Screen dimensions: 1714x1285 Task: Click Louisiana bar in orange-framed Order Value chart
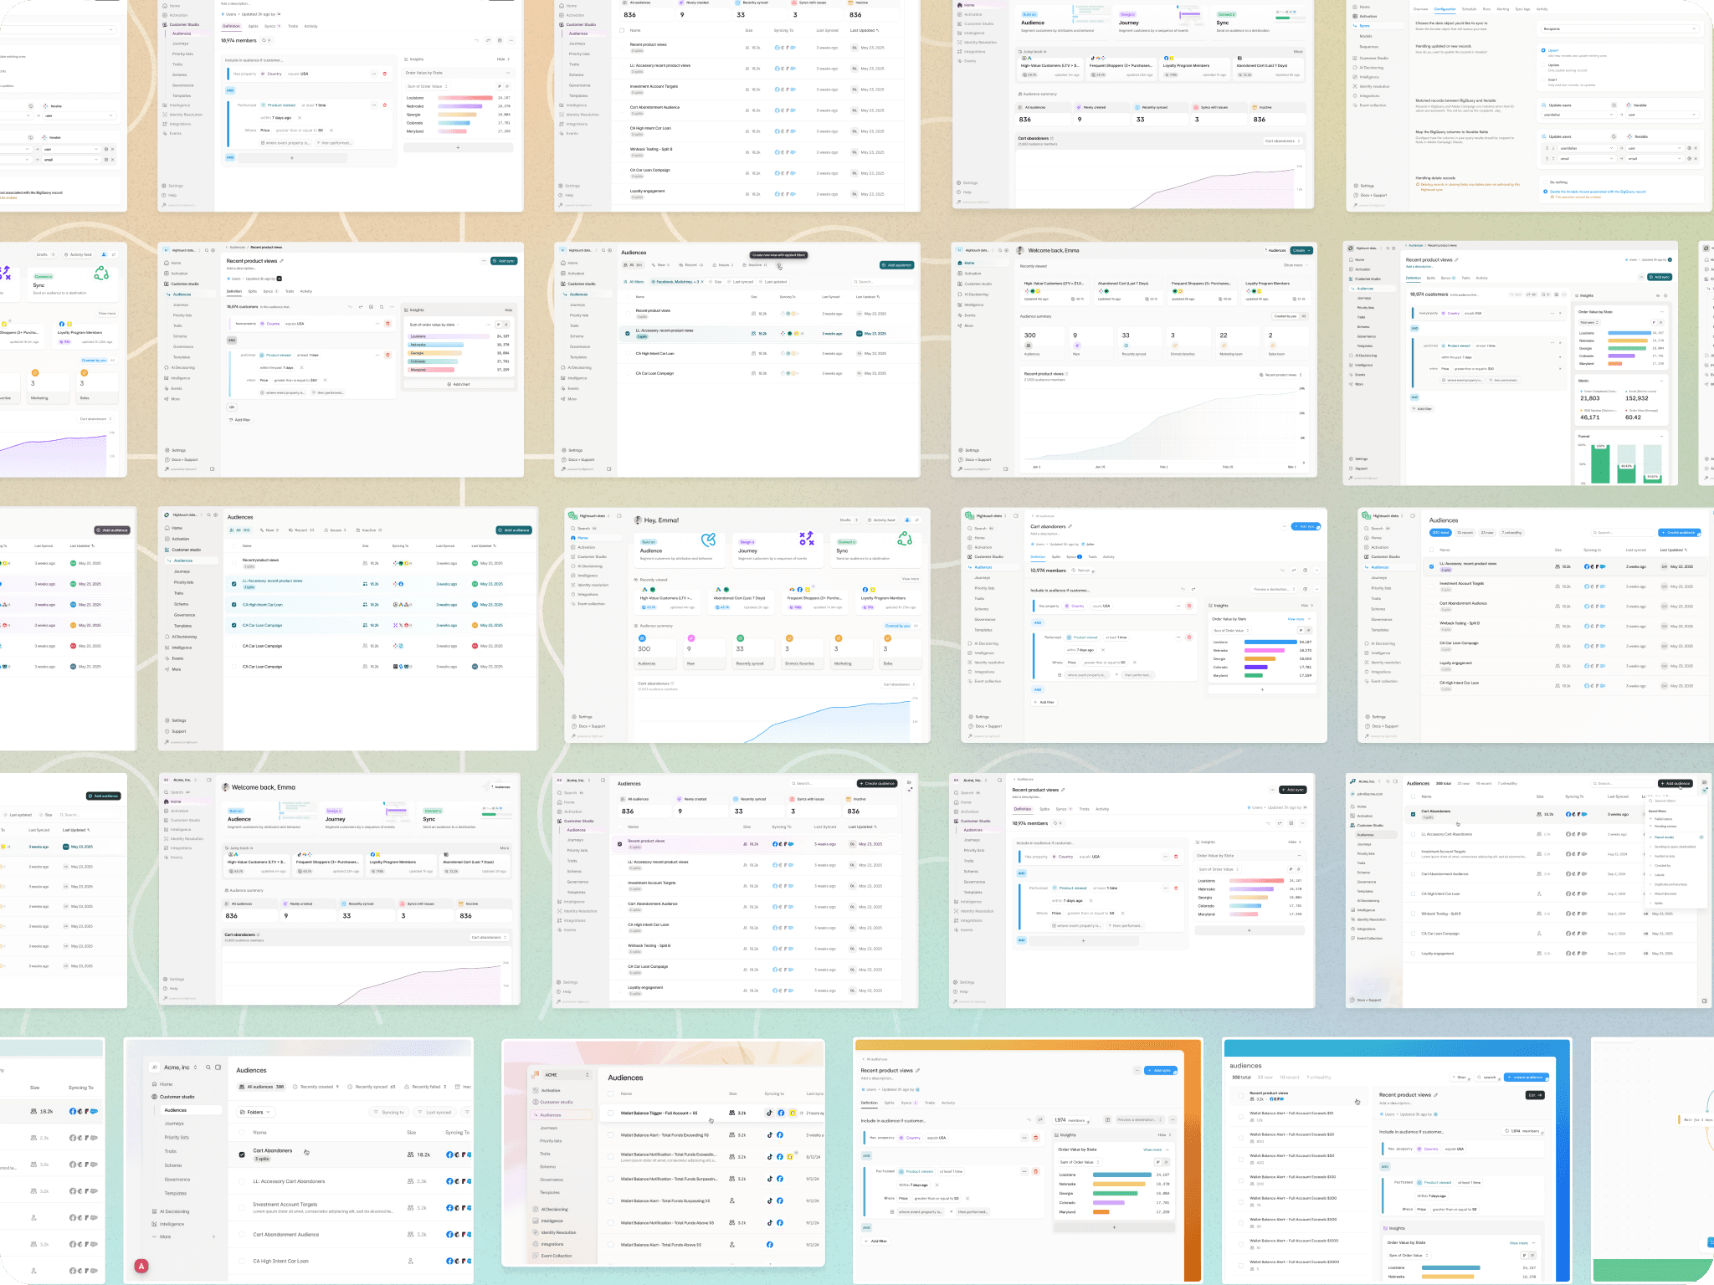coord(1121,1175)
